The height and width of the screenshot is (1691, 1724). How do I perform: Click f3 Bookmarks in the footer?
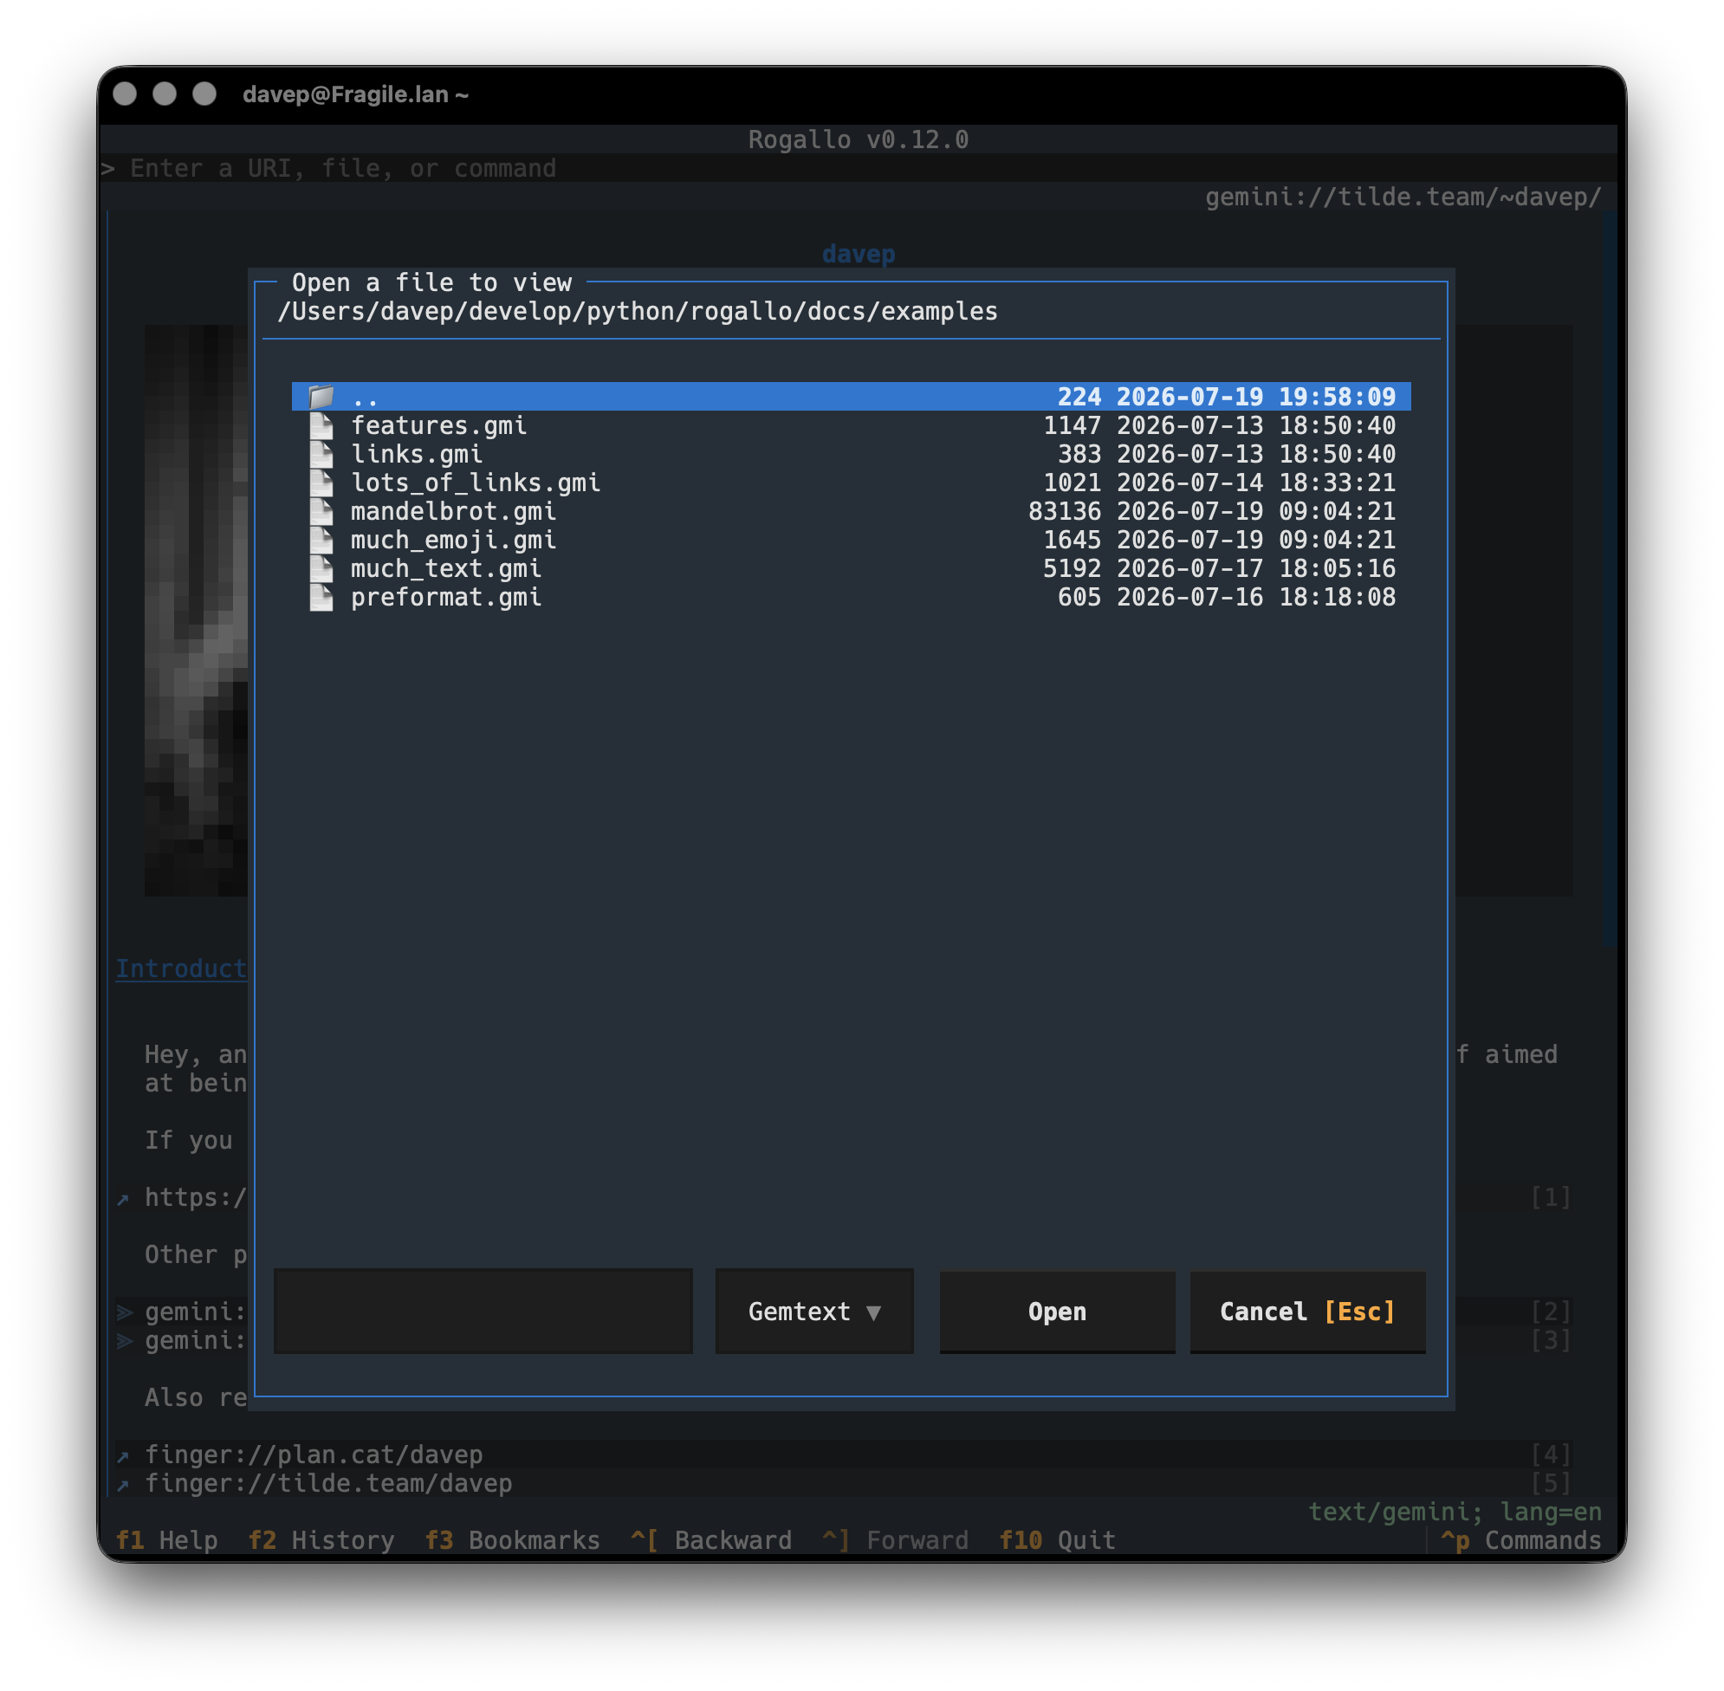click(513, 1540)
